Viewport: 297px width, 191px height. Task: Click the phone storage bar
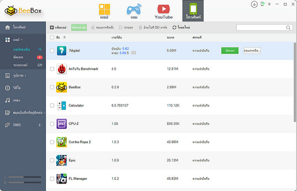pos(25,177)
